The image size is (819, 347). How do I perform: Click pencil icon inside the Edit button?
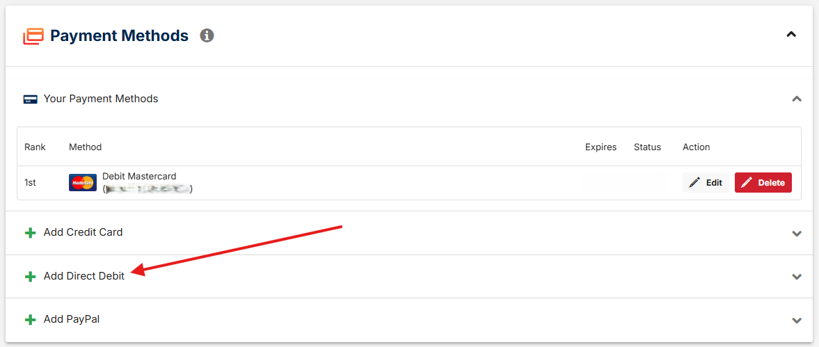pos(694,183)
